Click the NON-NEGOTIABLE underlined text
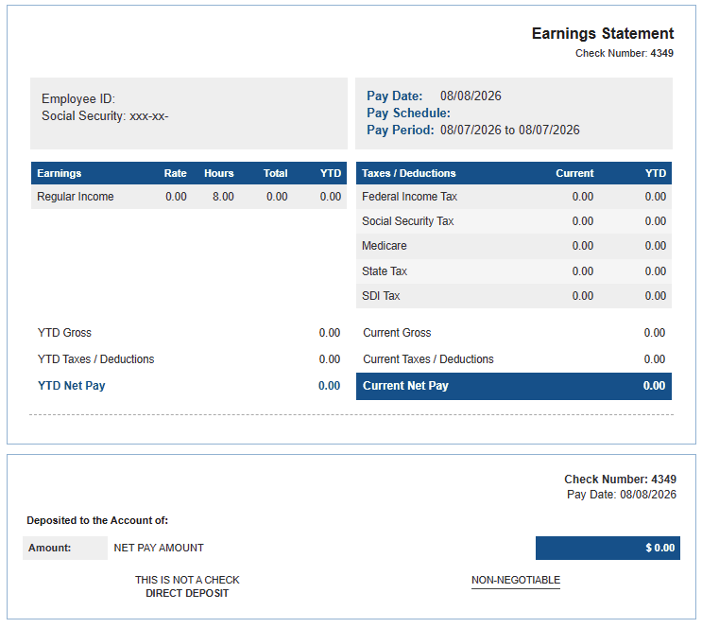 tap(515, 580)
